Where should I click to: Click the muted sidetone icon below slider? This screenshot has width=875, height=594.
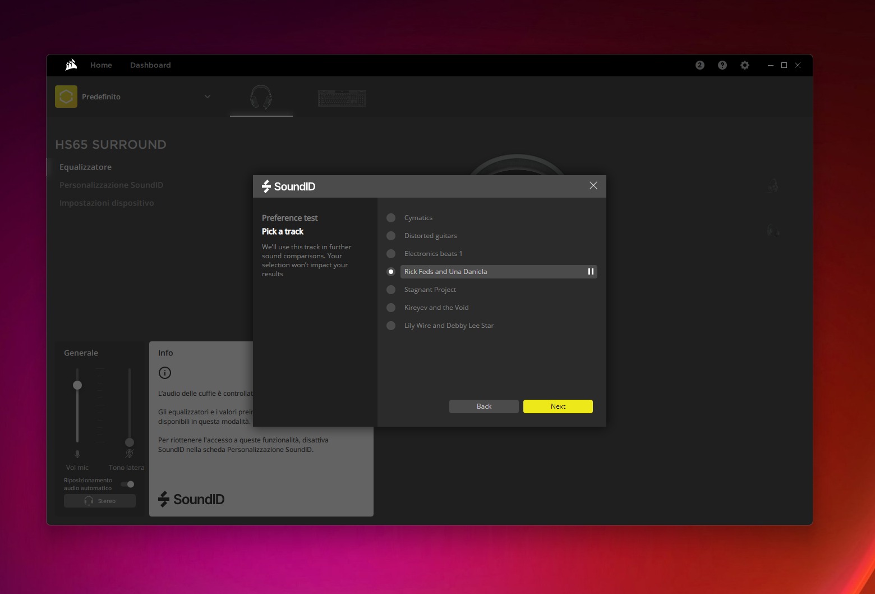(129, 454)
